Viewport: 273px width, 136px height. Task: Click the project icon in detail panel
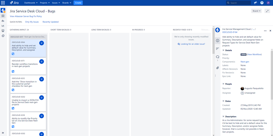click(x=218, y=30)
